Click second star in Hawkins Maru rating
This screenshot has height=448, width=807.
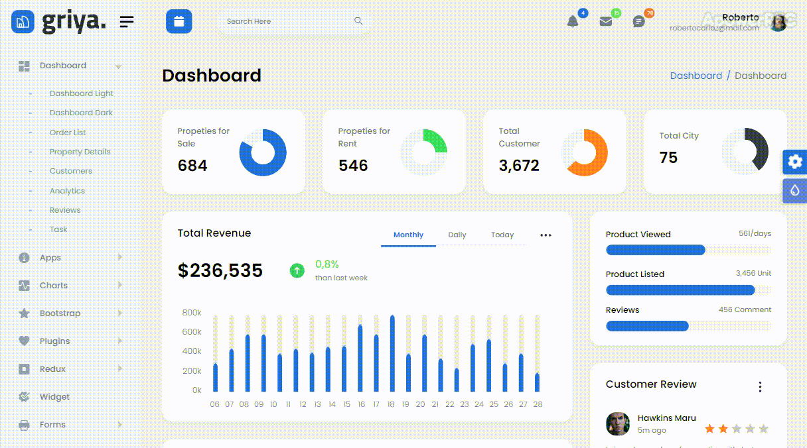click(x=723, y=429)
